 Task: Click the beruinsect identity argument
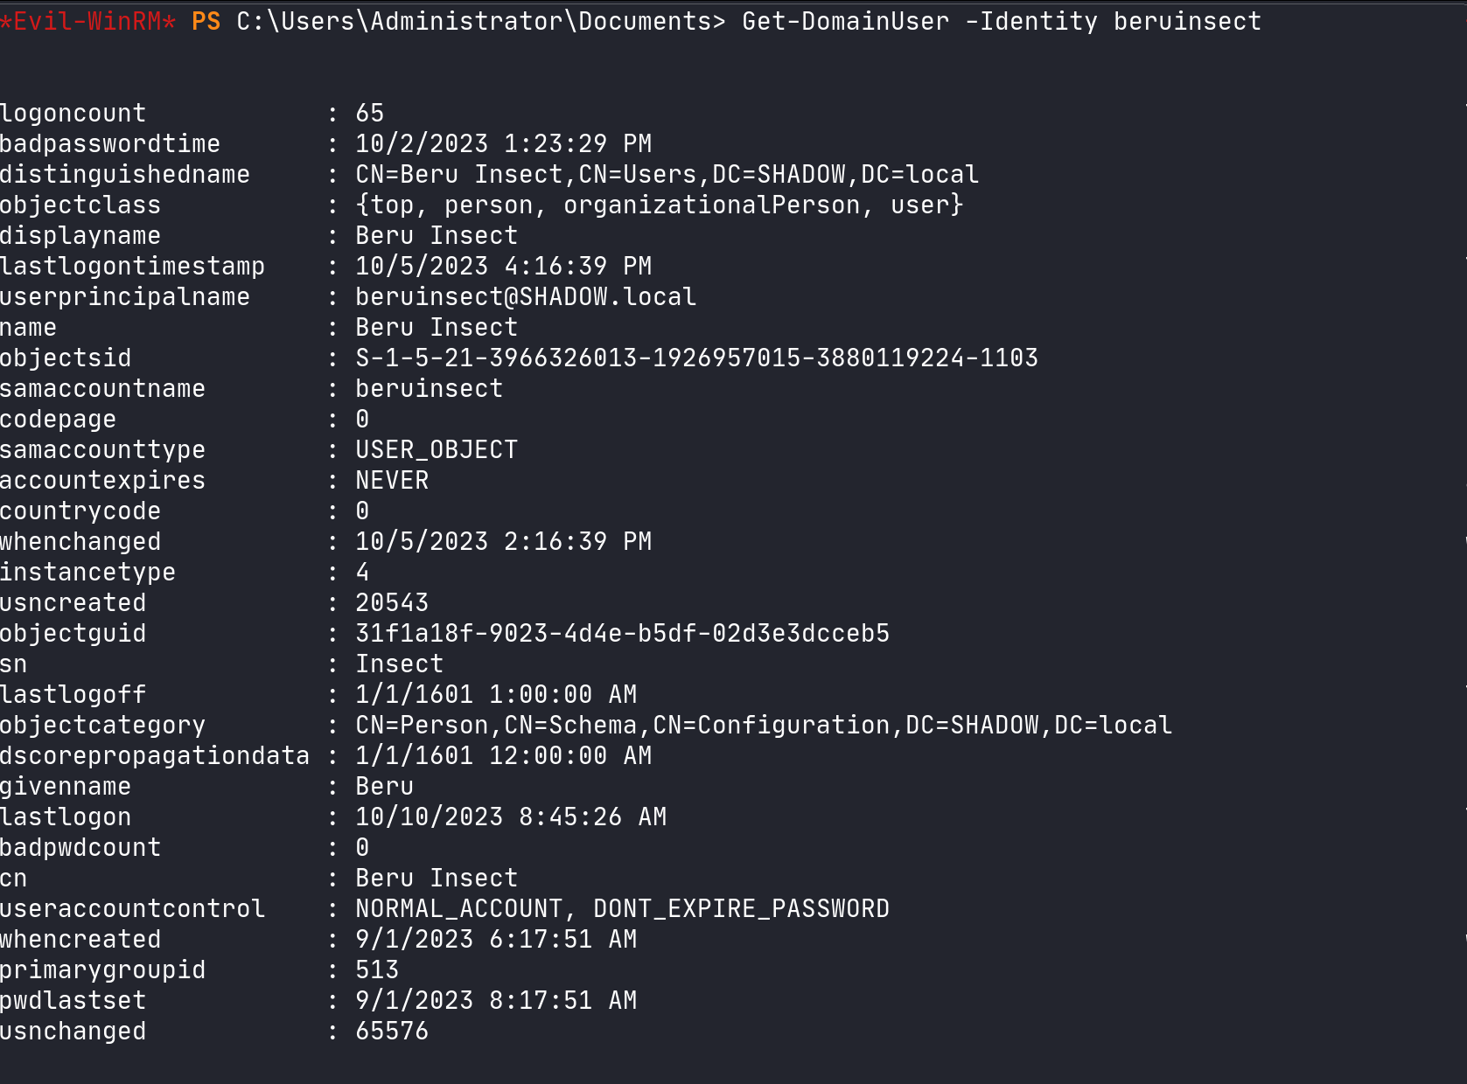tap(1187, 21)
